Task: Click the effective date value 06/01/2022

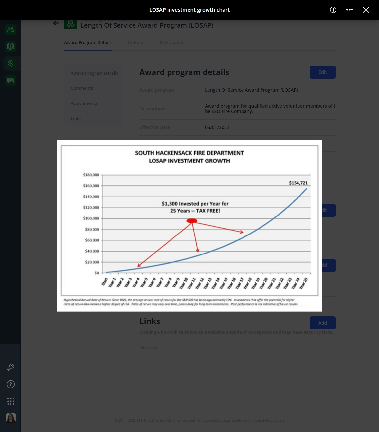Action: tap(217, 127)
